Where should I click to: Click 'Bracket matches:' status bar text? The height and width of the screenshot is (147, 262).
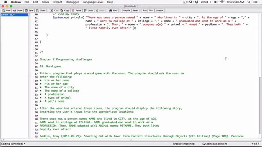point(184,144)
